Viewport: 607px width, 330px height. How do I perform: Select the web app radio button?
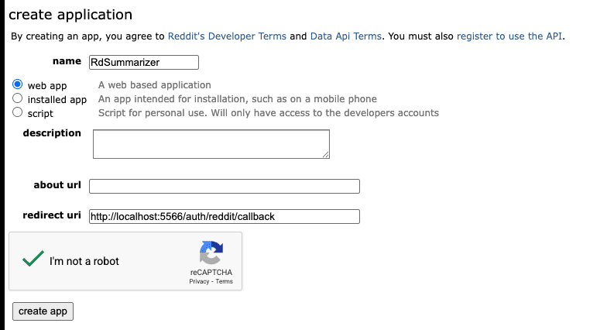[17, 84]
